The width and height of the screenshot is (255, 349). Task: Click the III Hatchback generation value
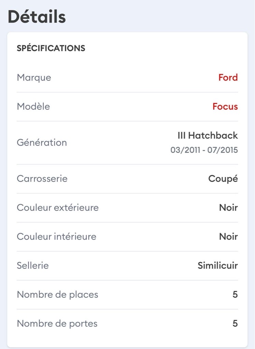(208, 136)
